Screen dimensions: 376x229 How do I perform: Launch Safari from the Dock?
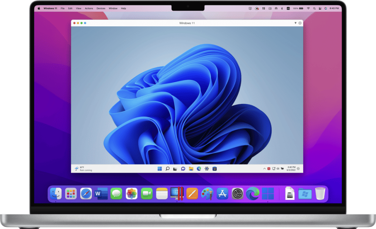[x=86, y=194]
